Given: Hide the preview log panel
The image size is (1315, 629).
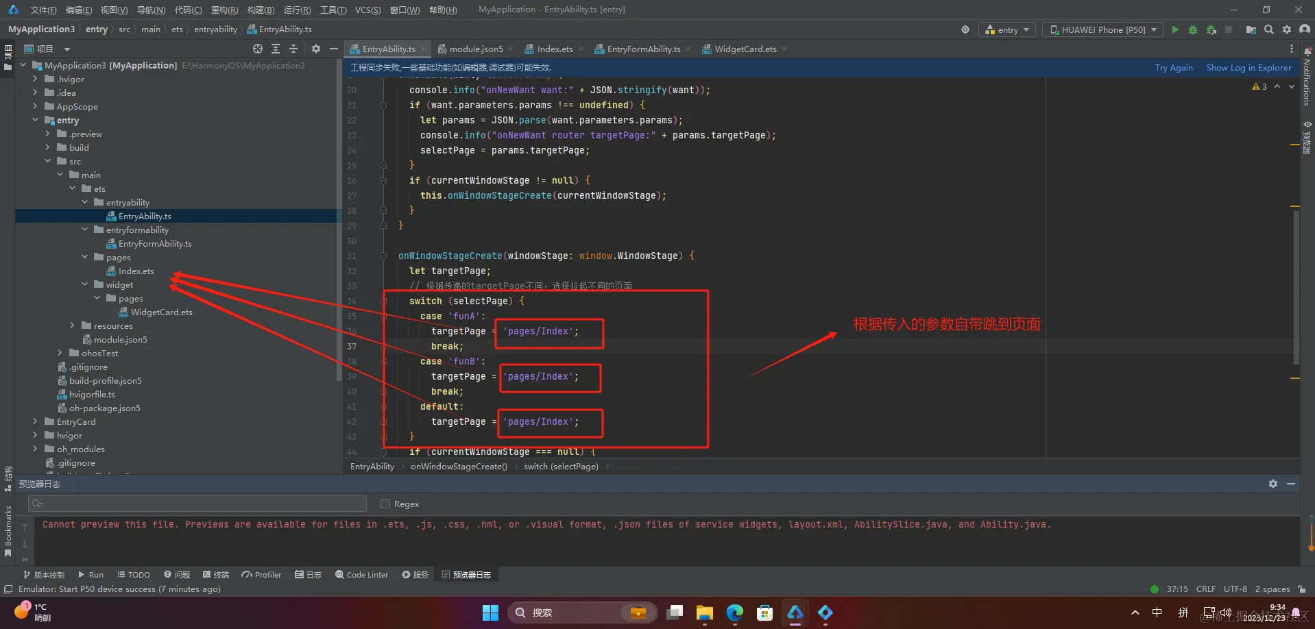Looking at the screenshot, I should tap(1291, 484).
